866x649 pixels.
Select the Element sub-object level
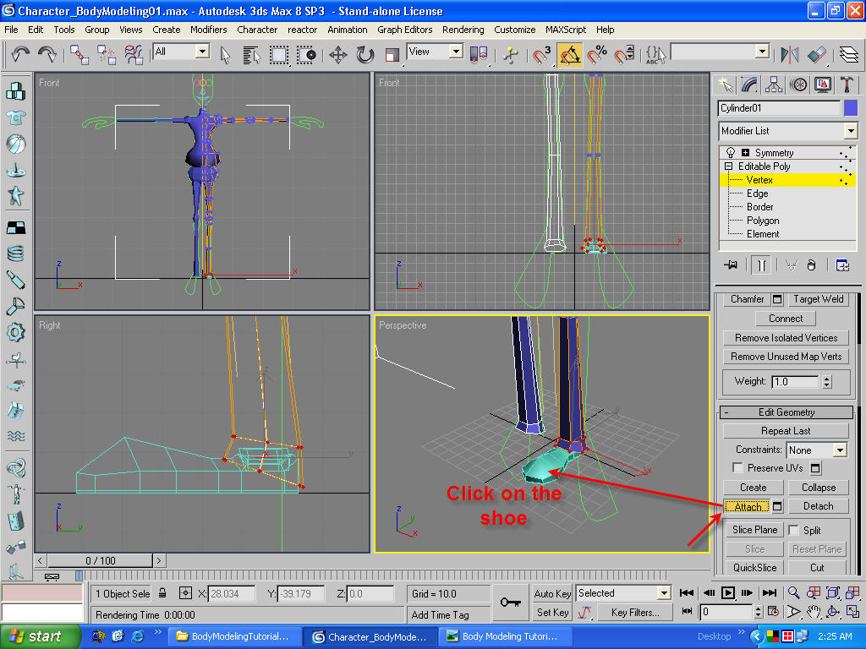coord(763,234)
